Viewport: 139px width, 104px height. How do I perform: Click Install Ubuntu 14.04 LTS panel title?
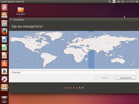tap(12, 2)
